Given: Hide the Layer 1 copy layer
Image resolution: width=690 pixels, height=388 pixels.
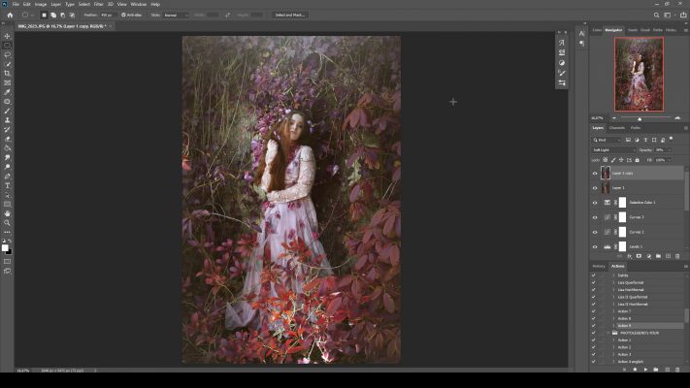Looking at the screenshot, I should (595, 174).
